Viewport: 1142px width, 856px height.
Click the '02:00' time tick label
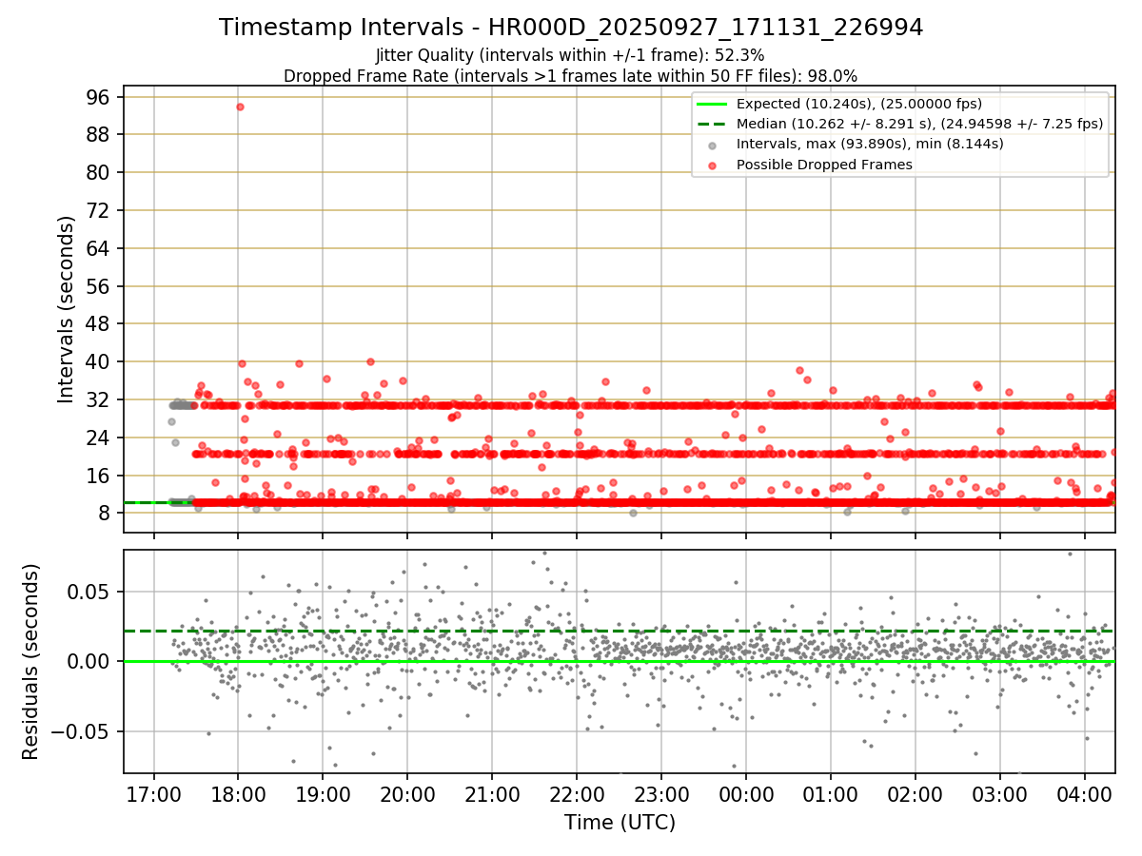(916, 794)
